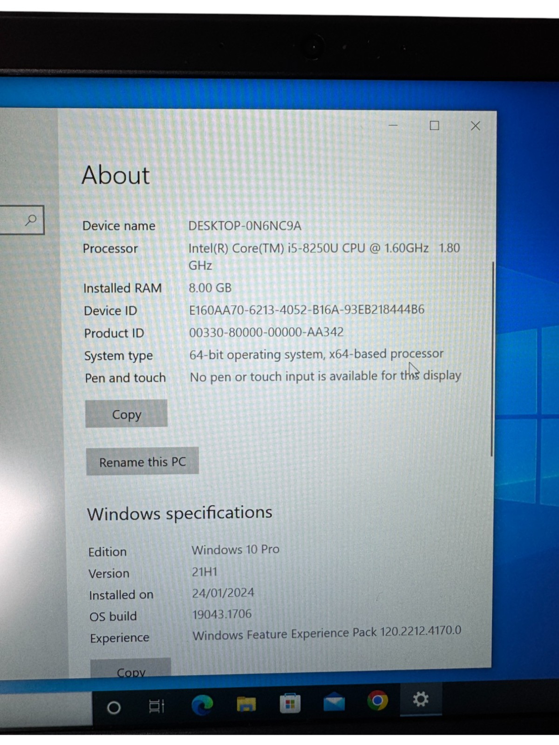Click the Pen and touch label
559x745 pixels.
(x=125, y=378)
